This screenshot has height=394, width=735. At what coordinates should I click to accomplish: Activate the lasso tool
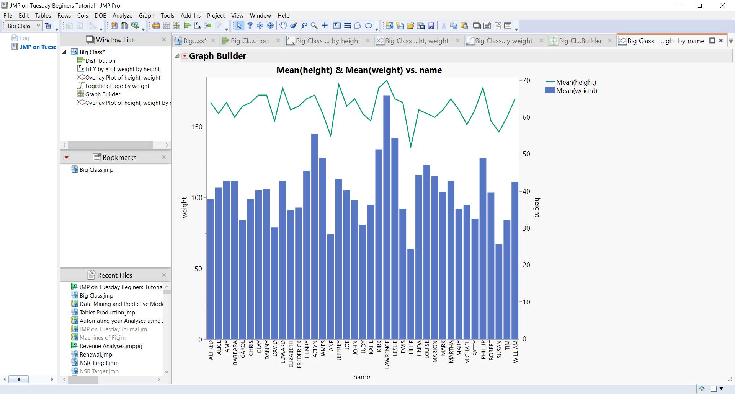[x=304, y=26]
